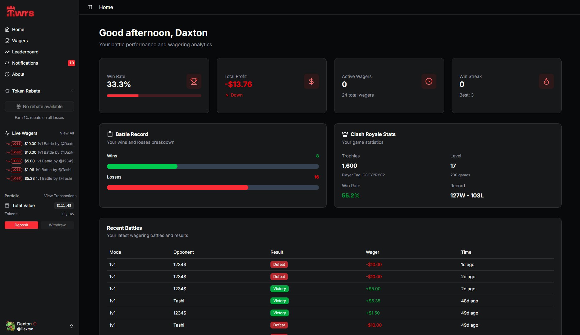
Task: Expand the Token Rebate section chevron
Action: click(72, 91)
